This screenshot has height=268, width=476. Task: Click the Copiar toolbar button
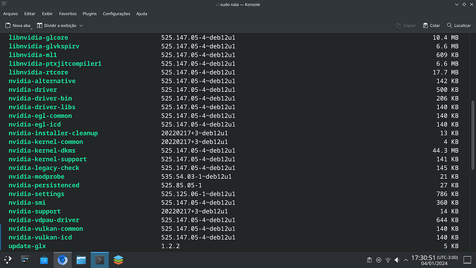coord(406,26)
